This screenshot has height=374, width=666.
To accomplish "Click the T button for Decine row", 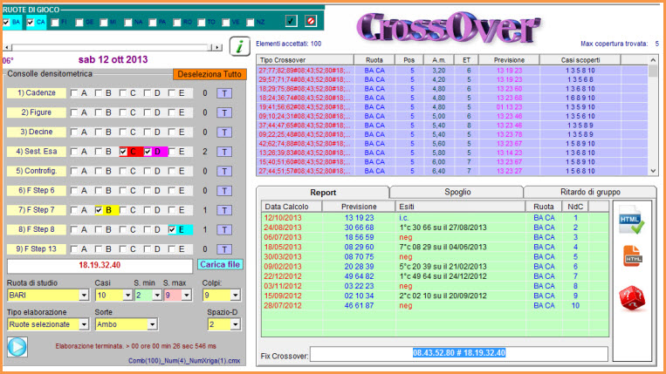I will [x=224, y=133].
